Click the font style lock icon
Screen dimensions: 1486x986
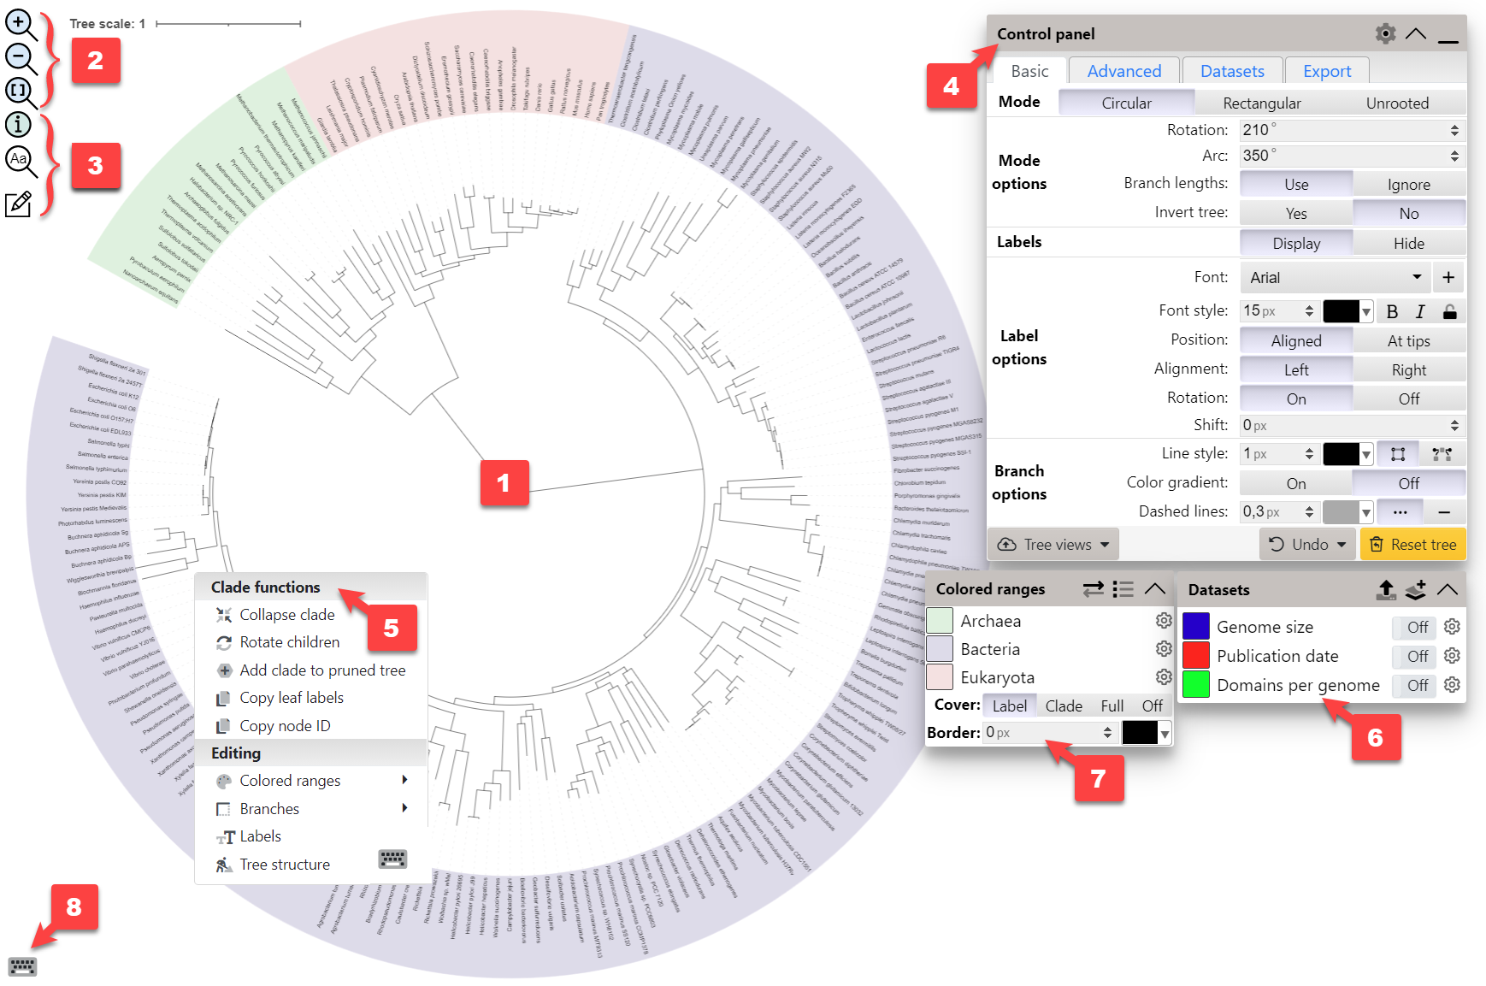click(x=1449, y=311)
